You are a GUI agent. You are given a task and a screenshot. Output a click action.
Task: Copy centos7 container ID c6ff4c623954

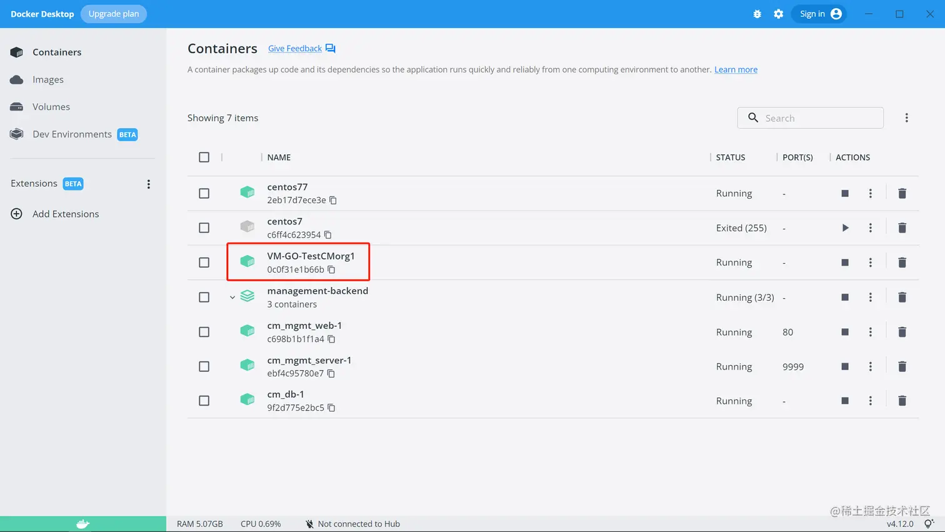coord(327,235)
